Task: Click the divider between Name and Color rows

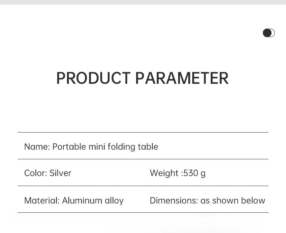Action: pyautogui.click(x=143, y=159)
